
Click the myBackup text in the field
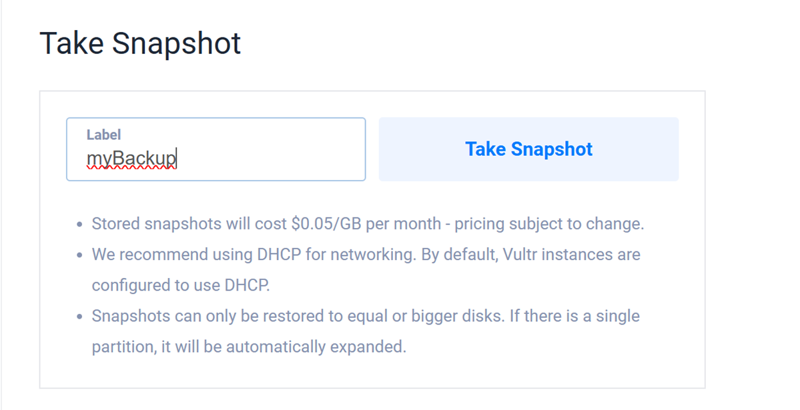click(131, 159)
